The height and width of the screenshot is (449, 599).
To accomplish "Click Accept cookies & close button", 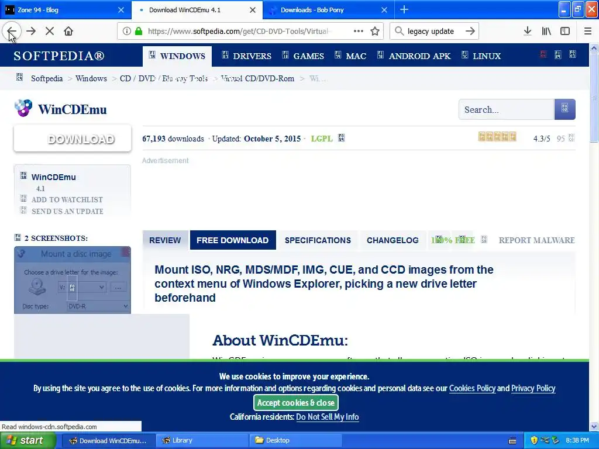I will click(x=295, y=402).
